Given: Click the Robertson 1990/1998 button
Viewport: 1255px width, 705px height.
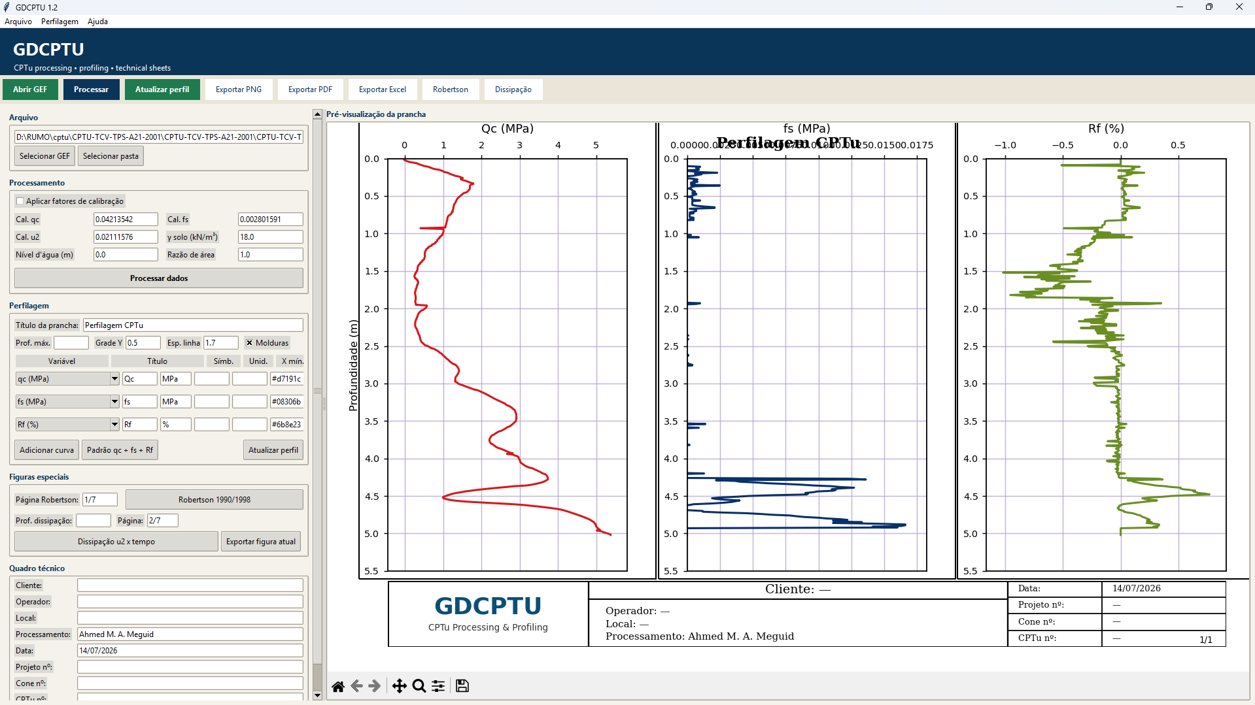Looking at the screenshot, I should (x=215, y=500).
